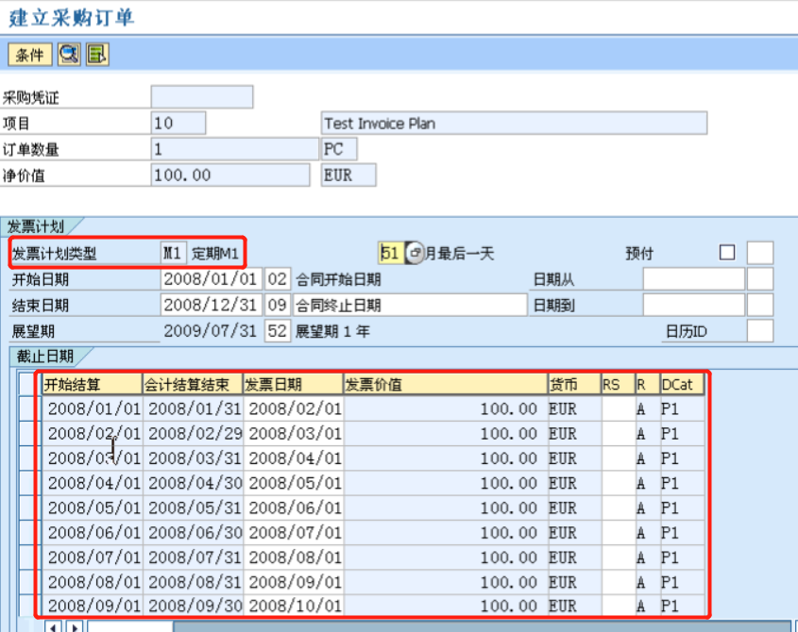
Task: Click the cell 2008/10/01
Action: click(294, 606)
